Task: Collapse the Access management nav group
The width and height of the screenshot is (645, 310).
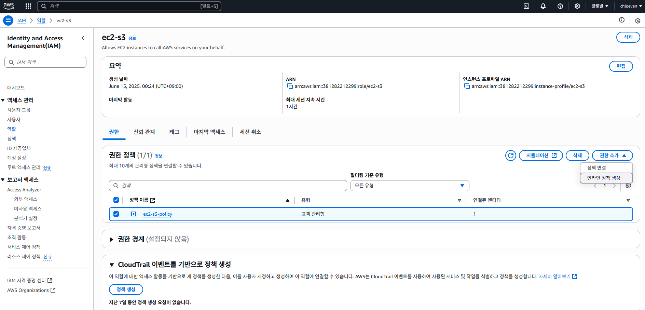Action: click(x=3, y=100)
